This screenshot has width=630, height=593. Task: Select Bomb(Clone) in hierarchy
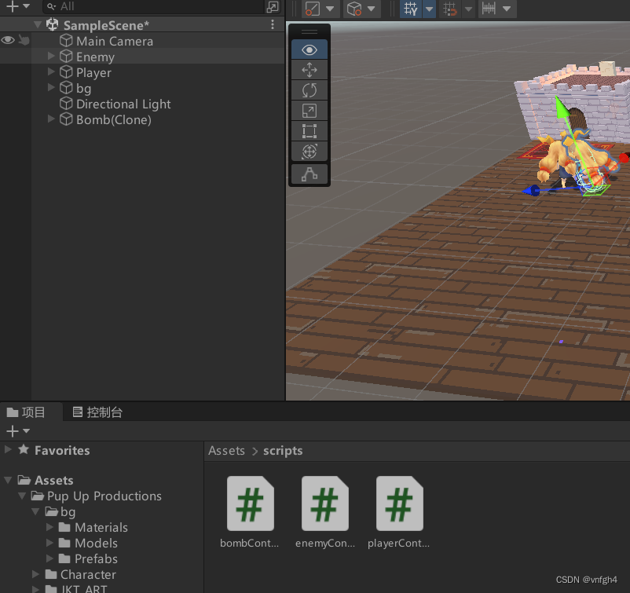[114, 119]
